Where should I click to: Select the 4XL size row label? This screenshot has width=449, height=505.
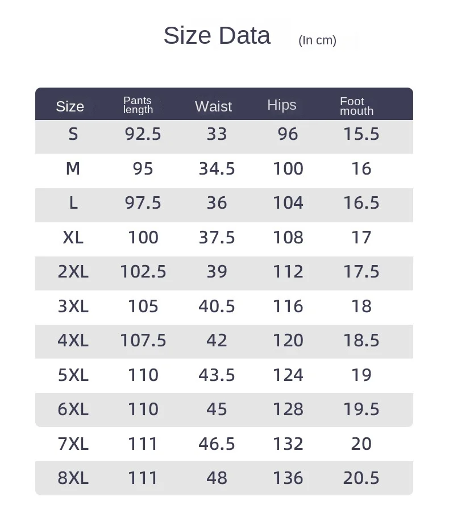click(x=73, y=341)
